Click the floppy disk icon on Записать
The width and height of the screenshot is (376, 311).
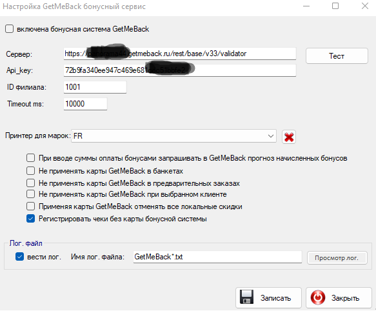click(x=246, y=297)
